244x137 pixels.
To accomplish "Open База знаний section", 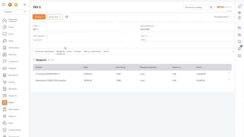I will point(14,109).
